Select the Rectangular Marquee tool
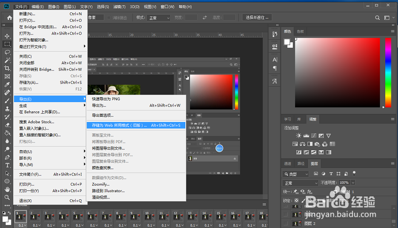 point(7,44)
